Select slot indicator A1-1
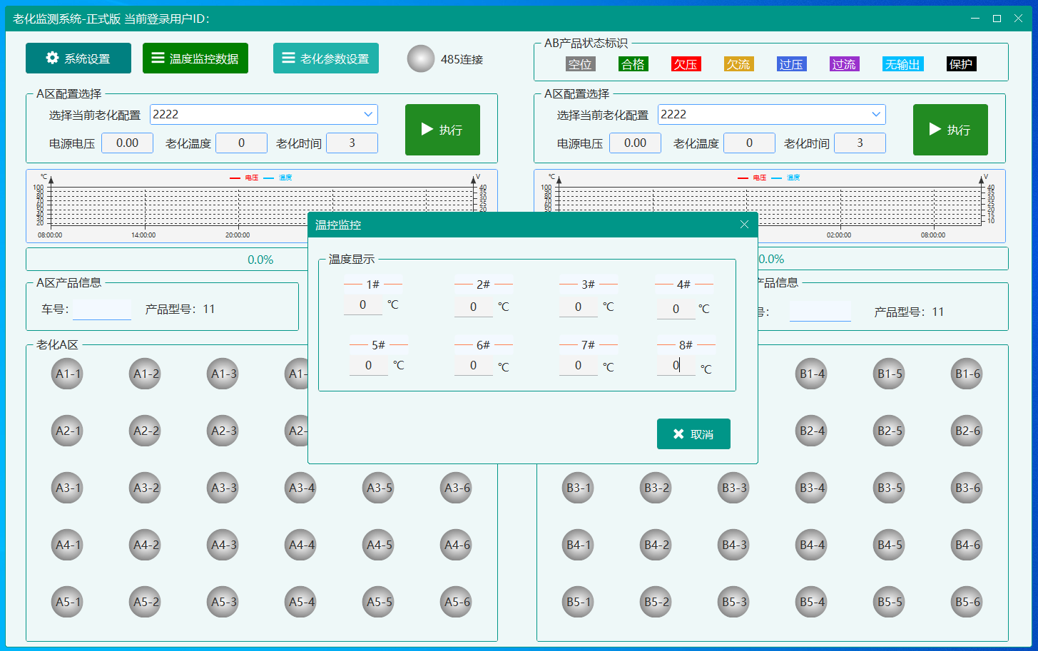The width and height of the screenshot is (1038, 651). tap(68, 374)
